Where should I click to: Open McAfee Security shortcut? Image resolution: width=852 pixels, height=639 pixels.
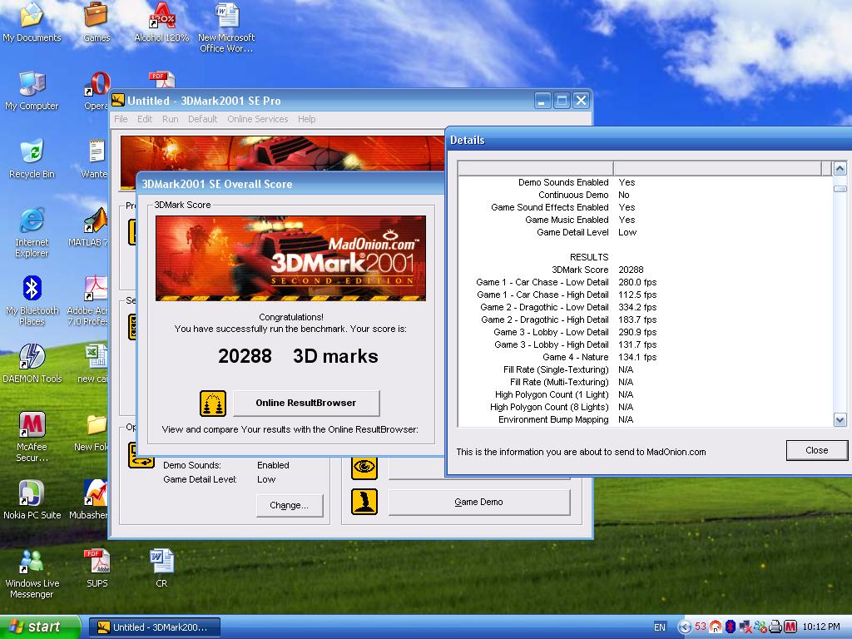click(x=32, y=437)
